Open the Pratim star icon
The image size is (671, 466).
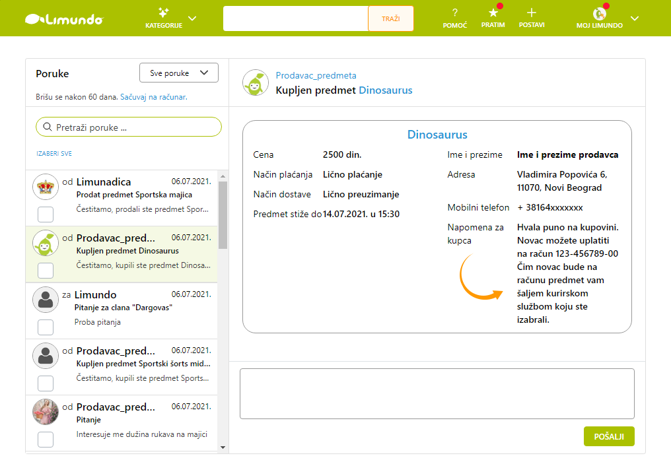click(x=493, y=13)
